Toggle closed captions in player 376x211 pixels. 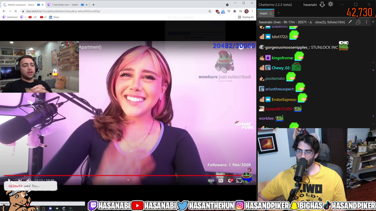(x=221, y=181)
